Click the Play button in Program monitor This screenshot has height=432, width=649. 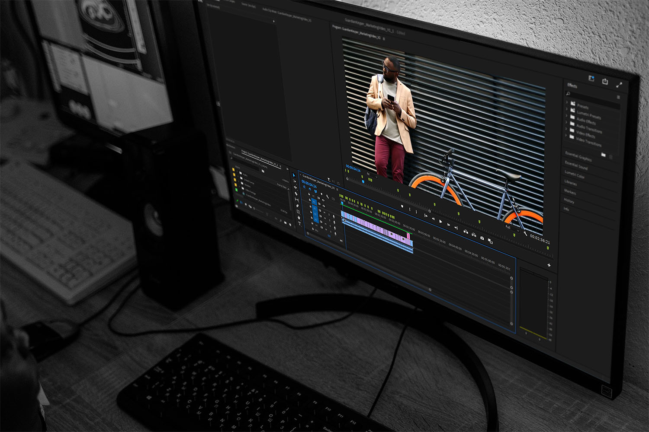click(440, 221)
